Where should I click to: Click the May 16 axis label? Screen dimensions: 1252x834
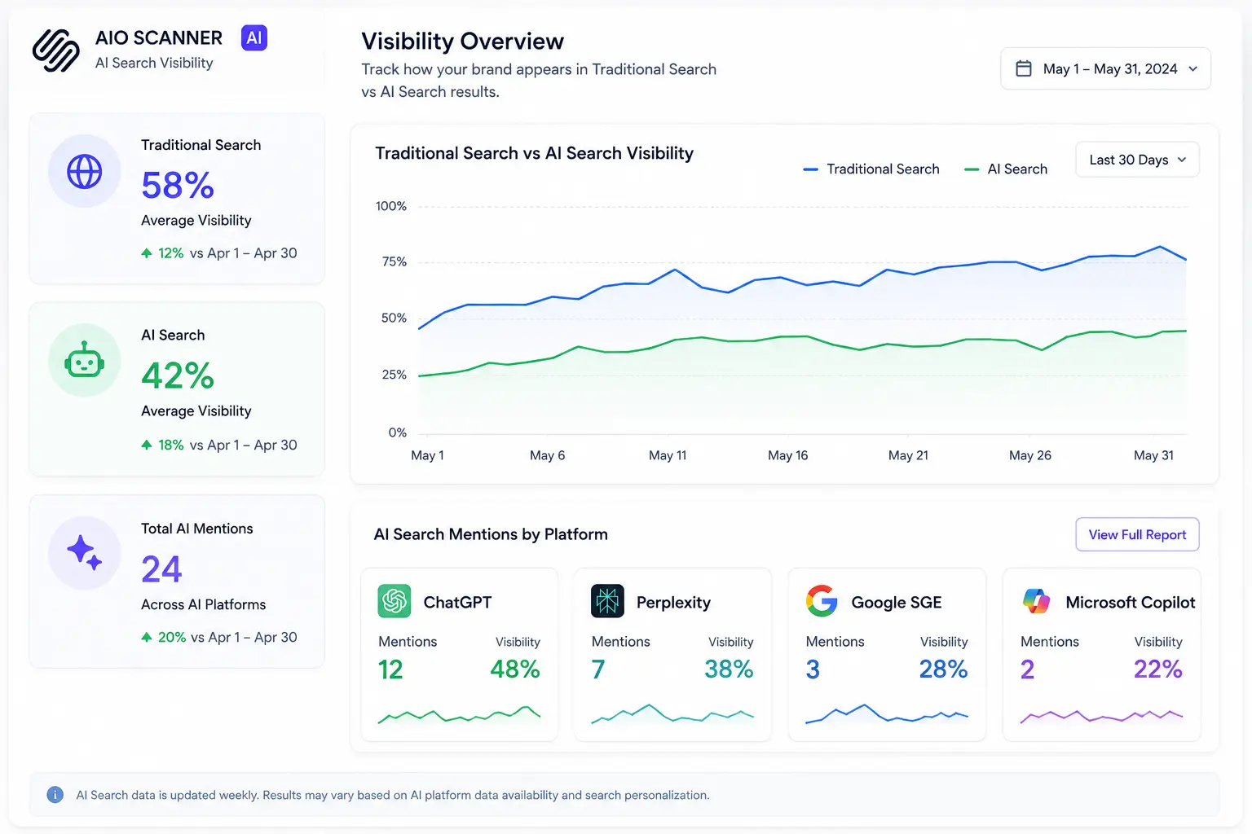(x=788, y=455)
